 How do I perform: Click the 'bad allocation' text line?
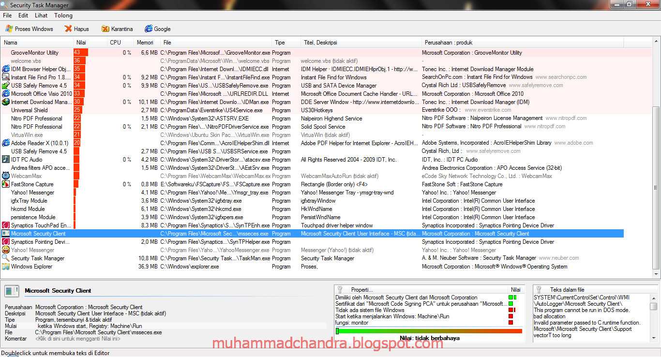pyautogui.click(x=549, y=316)
